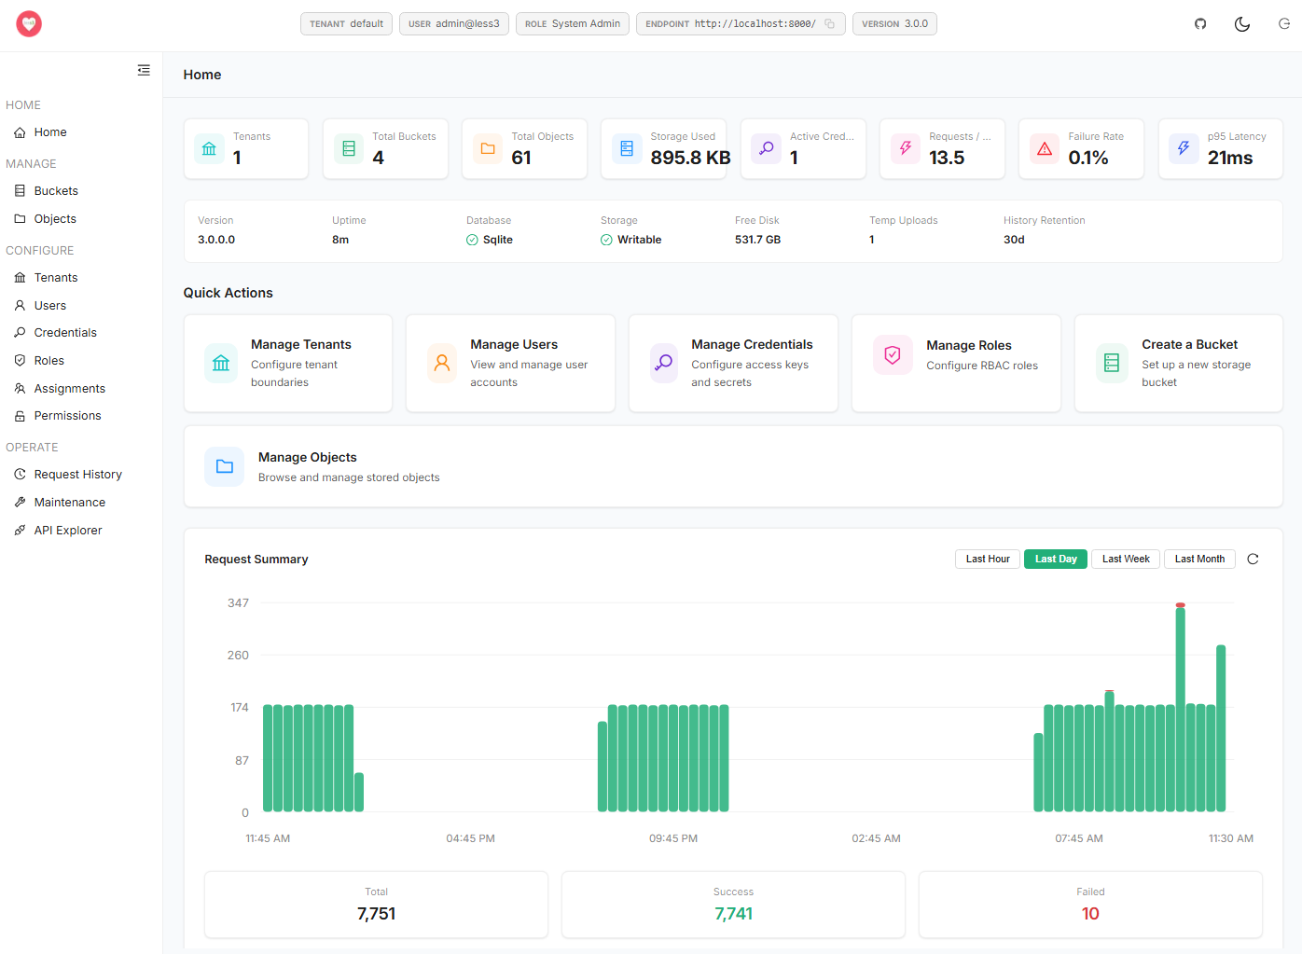Click the Database Sqlite status
The height and width of the screenshot is (954, 1302).
pos(490,240)
